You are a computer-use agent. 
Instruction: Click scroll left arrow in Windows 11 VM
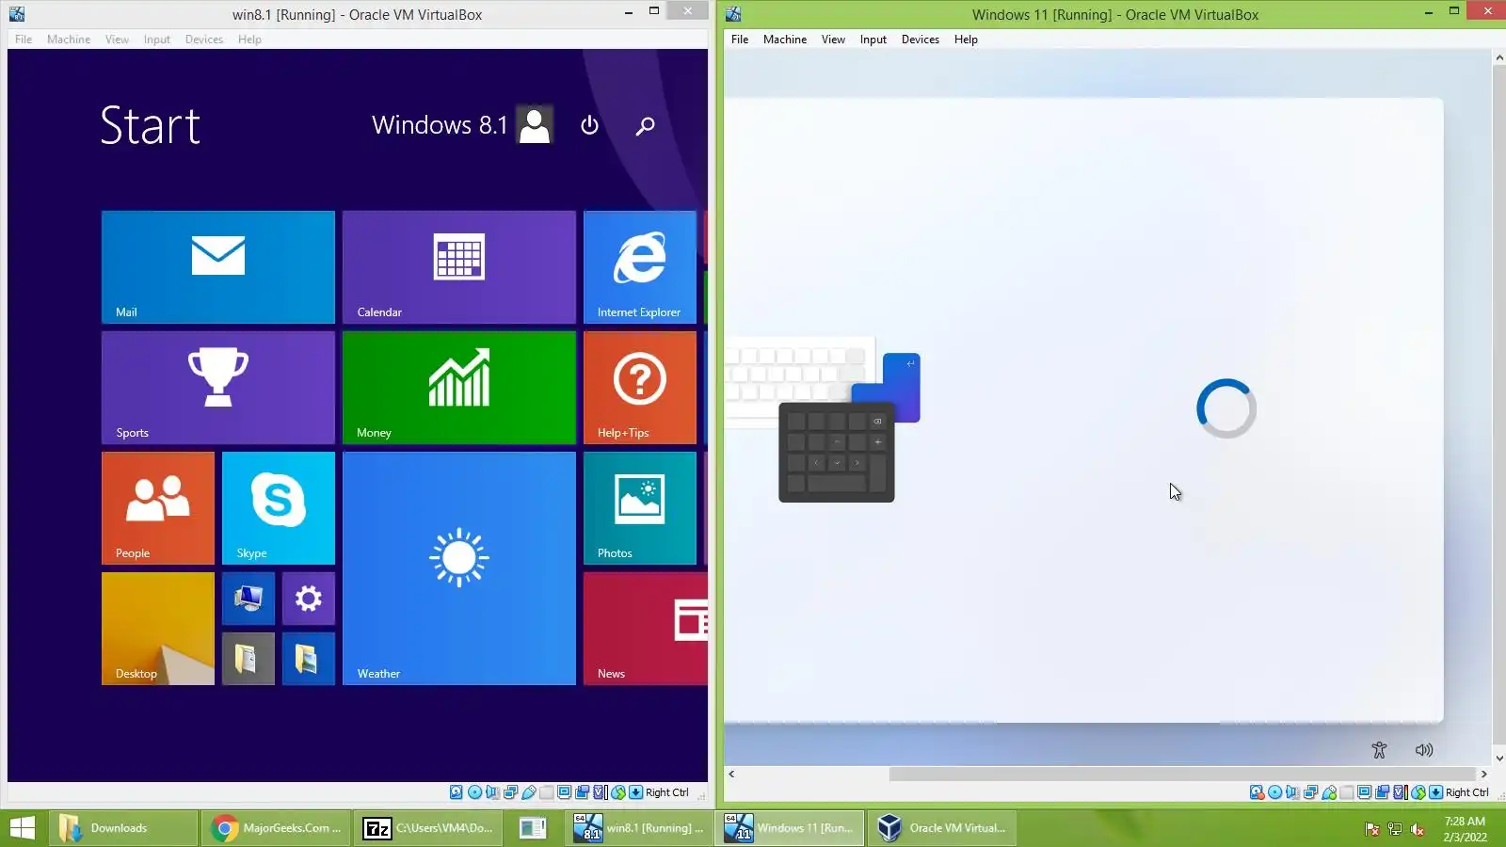[731, 774]
